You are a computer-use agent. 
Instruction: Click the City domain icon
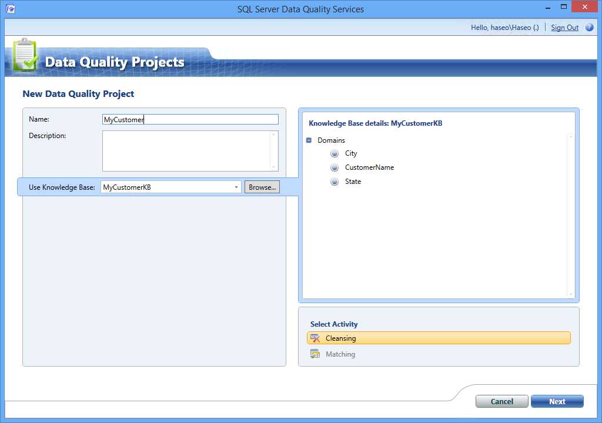pyautogui.click(x=335, y=153)
